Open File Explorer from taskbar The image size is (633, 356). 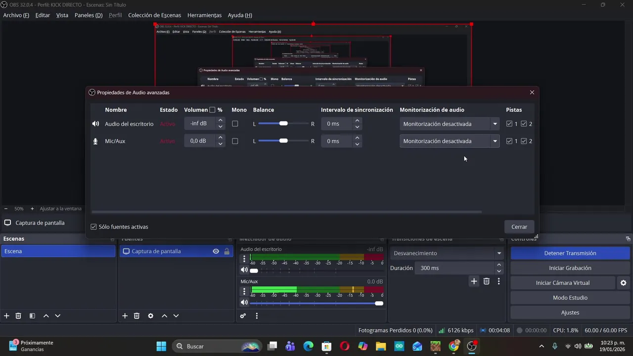click(x=380, y=346)
